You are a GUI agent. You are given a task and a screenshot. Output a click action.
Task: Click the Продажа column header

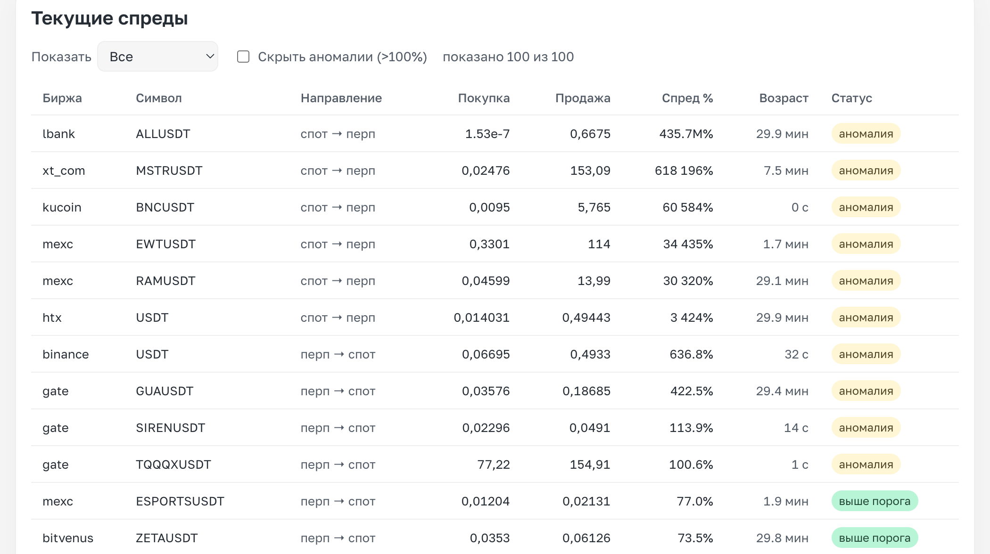[x=583, y=98]
